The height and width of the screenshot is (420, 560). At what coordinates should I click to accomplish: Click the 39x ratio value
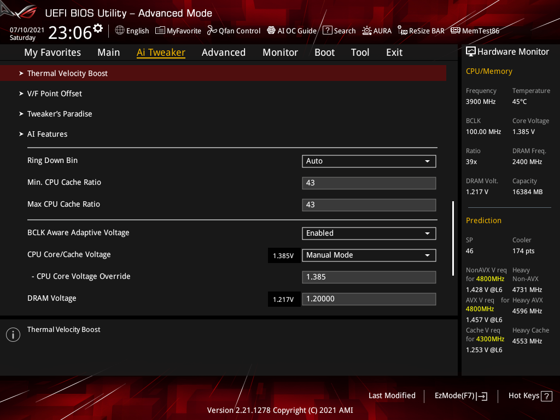click(471, 162)
